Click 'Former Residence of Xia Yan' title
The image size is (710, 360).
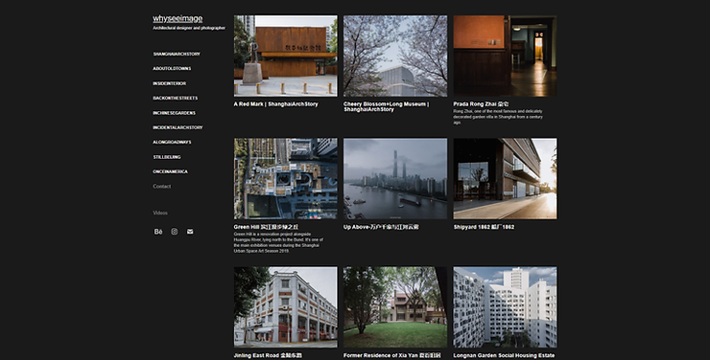[x=391, y=355]
